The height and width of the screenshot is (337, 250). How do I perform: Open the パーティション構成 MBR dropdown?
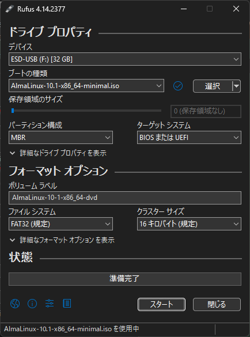pos(60,137)
